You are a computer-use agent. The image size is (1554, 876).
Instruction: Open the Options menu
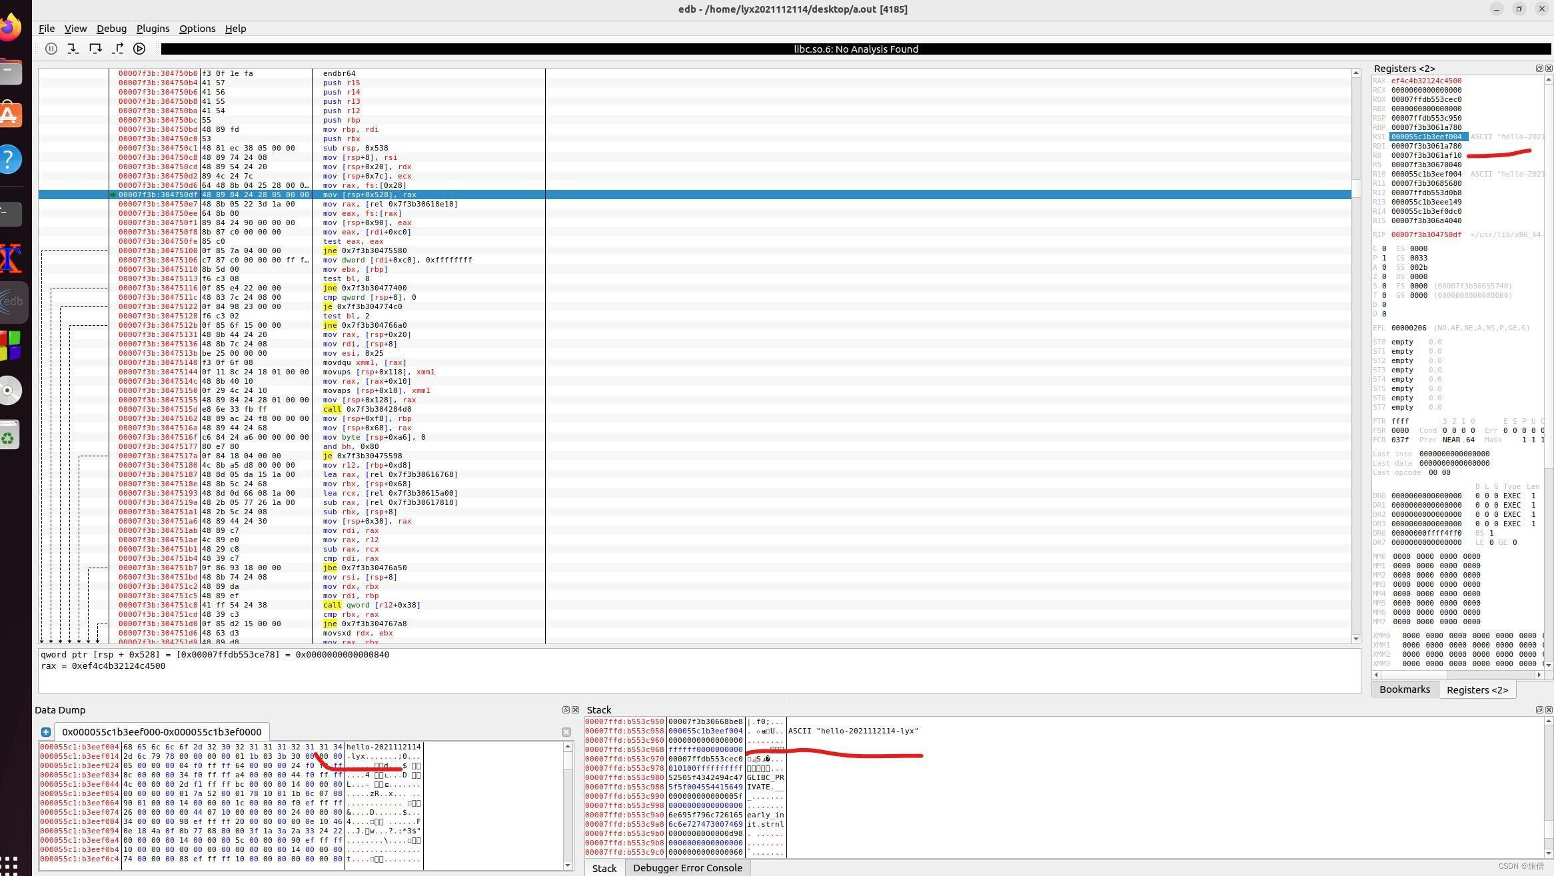pyautogui.click(x=197, y=29)
